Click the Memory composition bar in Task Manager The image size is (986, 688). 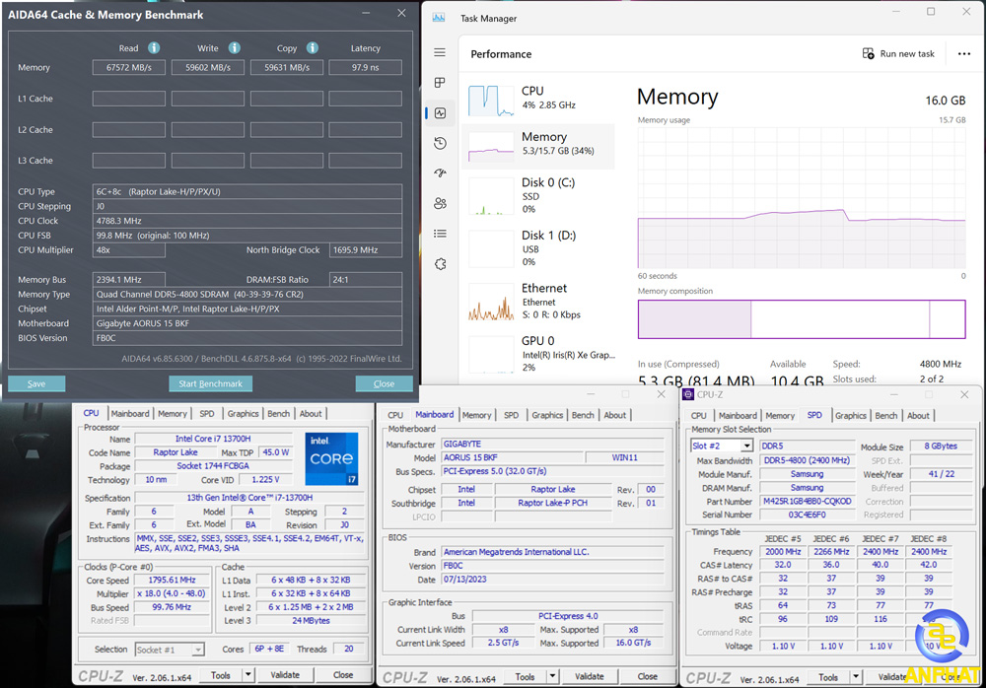tap(802, 318)
